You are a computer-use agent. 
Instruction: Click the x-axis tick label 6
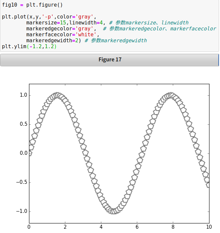(x=137, y=227)
